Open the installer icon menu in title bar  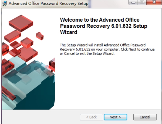coord(5,4)
